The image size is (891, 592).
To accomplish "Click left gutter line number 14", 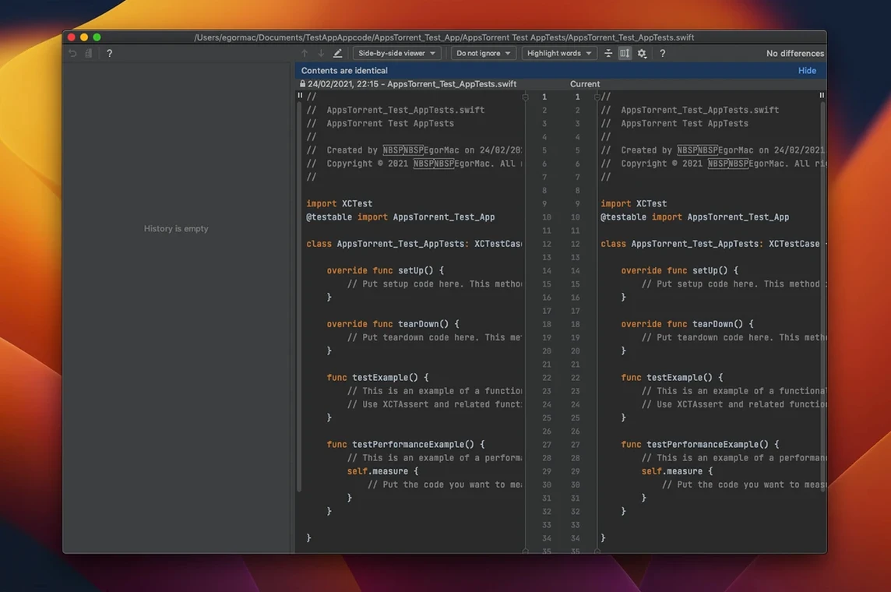I will tap(547, 271).
